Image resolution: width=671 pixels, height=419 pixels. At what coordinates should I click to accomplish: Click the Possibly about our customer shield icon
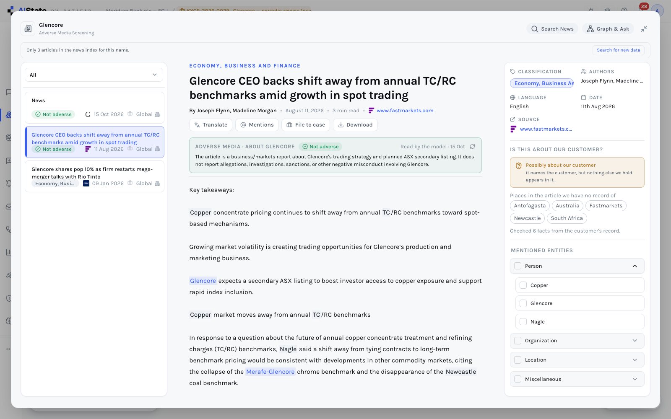519,166
